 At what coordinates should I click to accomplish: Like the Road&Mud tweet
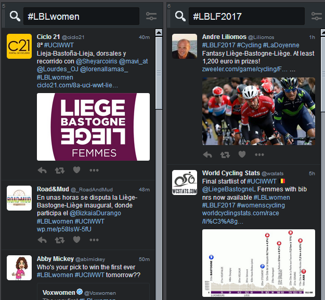pyautogui.click(x=76, y=240)
